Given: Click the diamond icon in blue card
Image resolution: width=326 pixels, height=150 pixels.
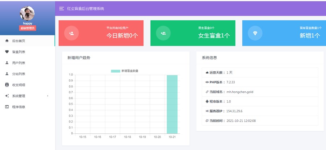Looking at the screenshot, I should 255,33.
